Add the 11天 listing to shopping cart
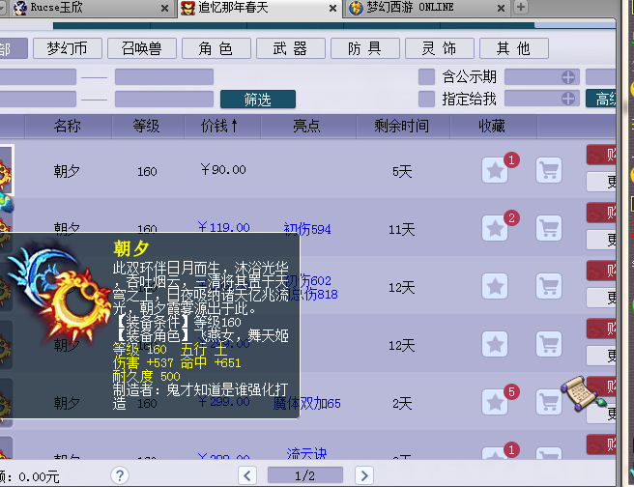The width and height of the screenshot is (634, 487). (x=549, y=228)
